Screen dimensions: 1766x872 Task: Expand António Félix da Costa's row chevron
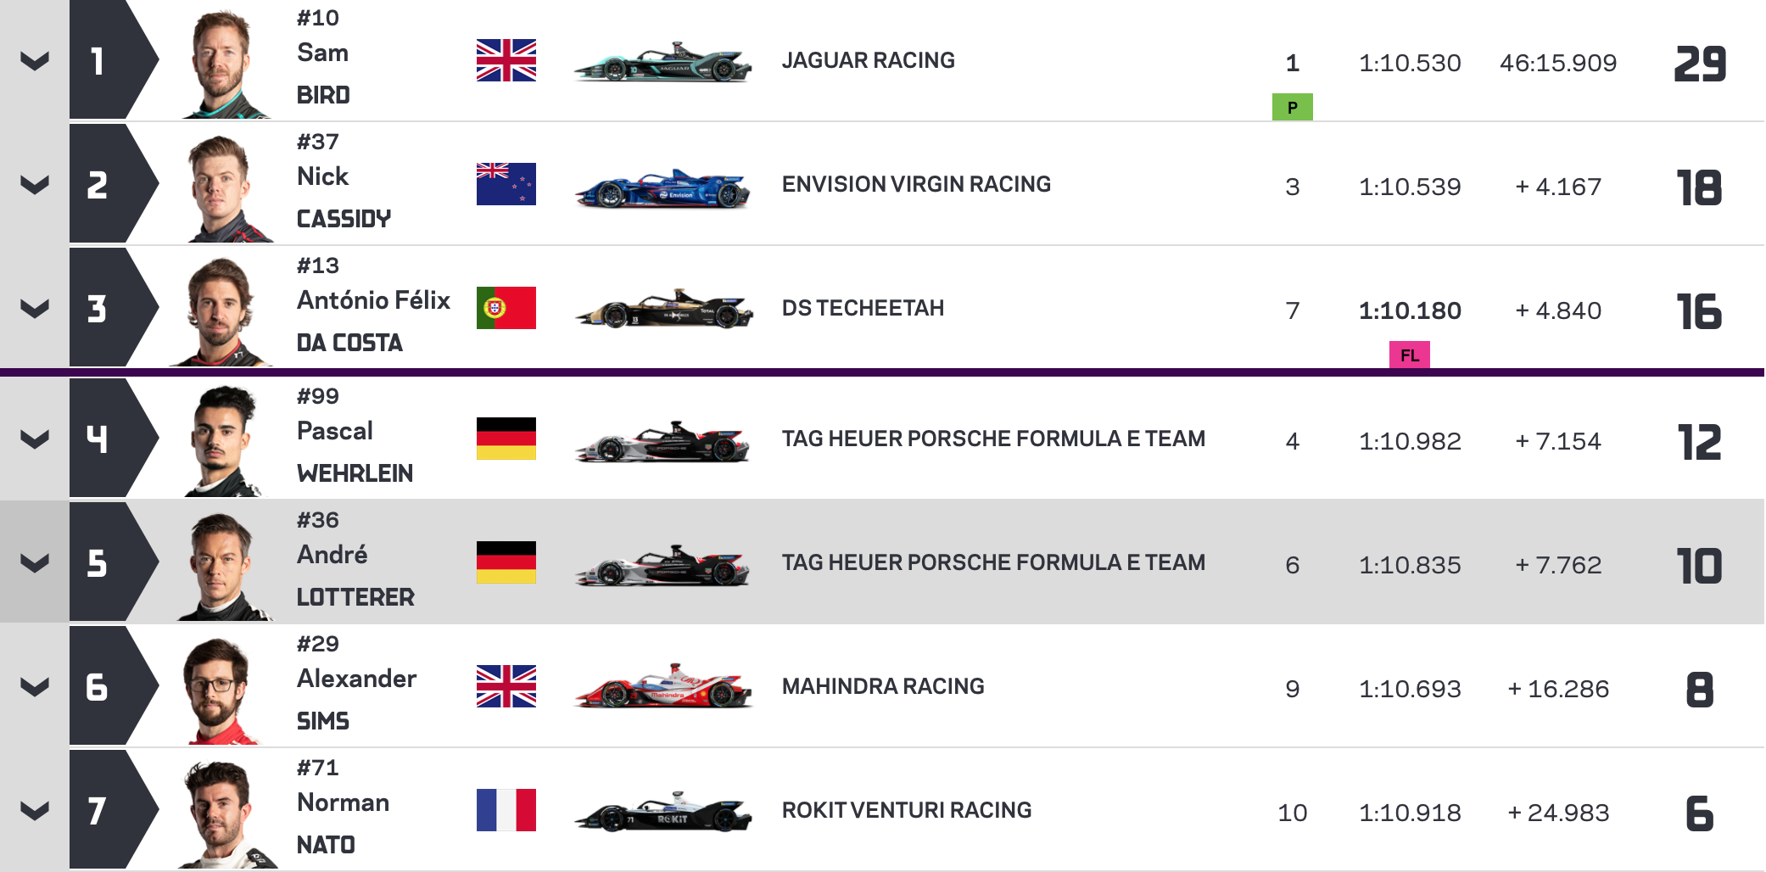pos(35,309)
